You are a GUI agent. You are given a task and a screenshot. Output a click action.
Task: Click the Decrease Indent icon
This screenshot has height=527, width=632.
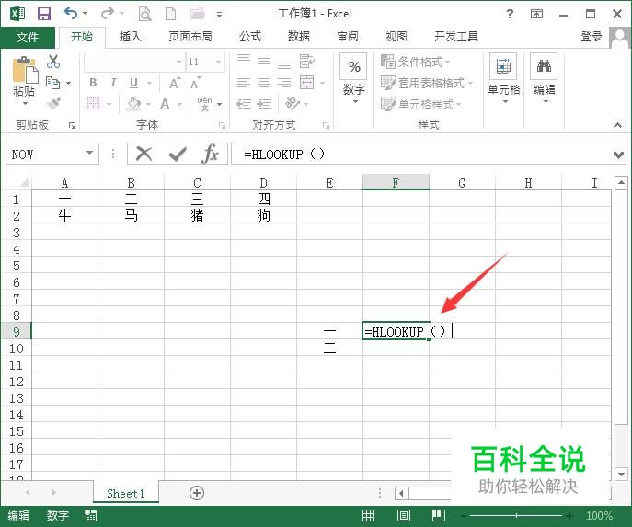(x=244, y=104)
